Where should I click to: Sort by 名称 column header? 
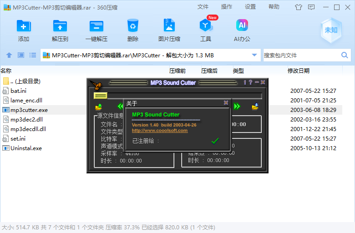pyautogui.click(x=6, y=71)
